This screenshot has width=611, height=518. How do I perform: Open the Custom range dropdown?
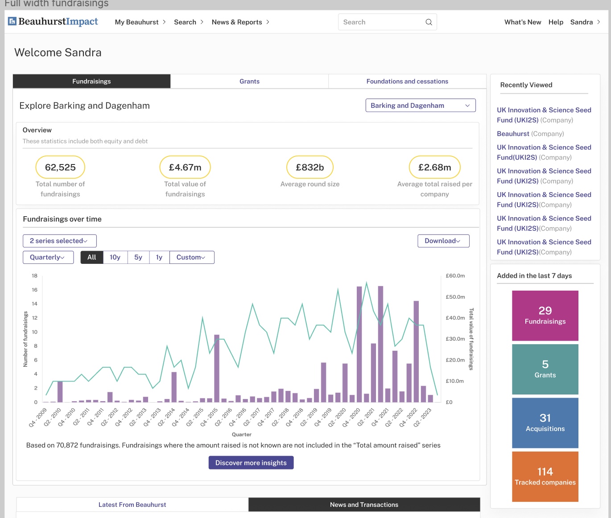(x=192, y=257)
